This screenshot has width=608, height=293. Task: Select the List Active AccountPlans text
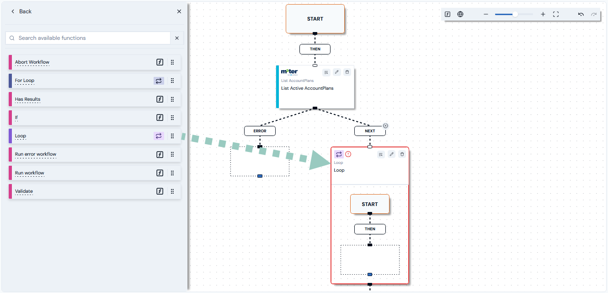click(307, 88)
